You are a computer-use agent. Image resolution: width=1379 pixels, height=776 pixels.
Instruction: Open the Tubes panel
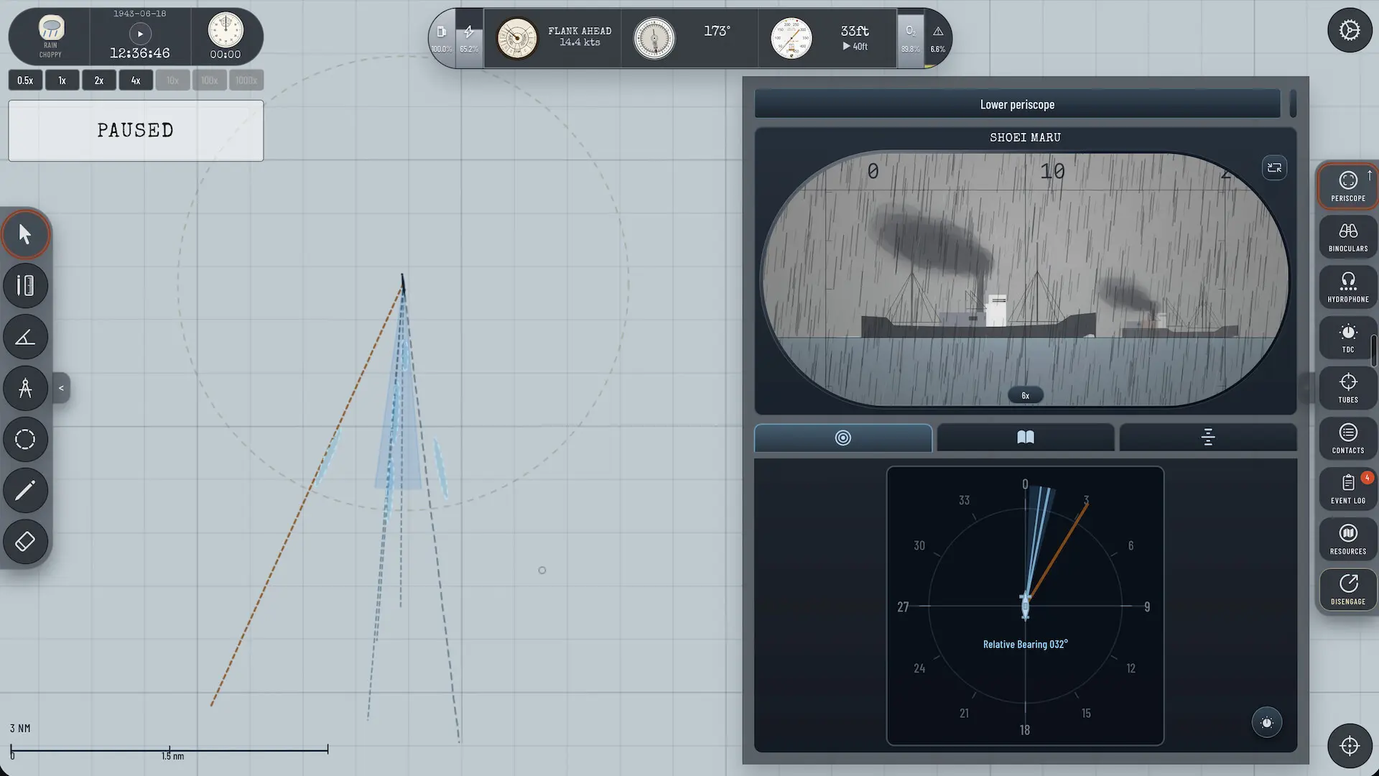[x=1348, y=388]
